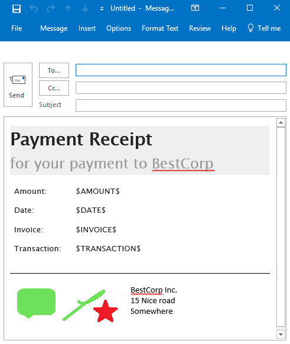Focus the To recipients field

181,70
